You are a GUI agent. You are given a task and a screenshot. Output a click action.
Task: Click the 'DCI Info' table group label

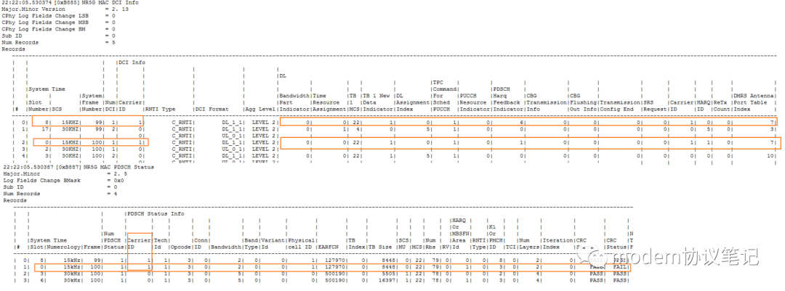click(132, 62)
